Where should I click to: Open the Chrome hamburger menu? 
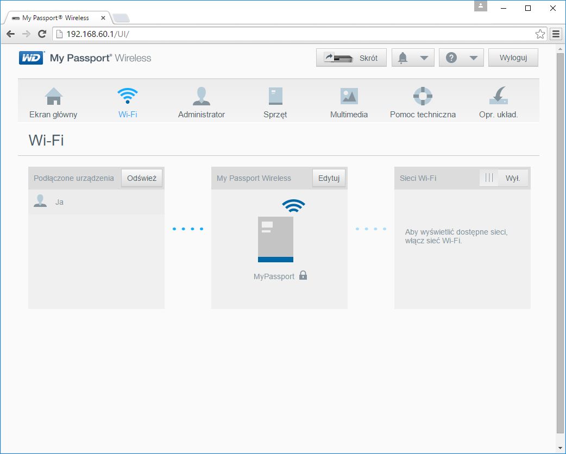(556, 34)
